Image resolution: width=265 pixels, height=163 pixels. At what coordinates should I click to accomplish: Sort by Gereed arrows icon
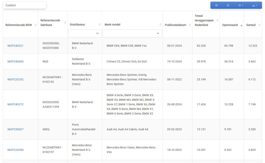click(259, 25)
